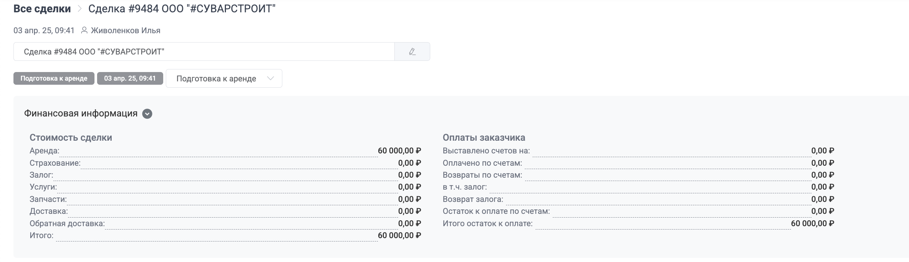
Task: Click the Выставлено счетов на label
Action: pyautogui.click(x=486, y=151)
